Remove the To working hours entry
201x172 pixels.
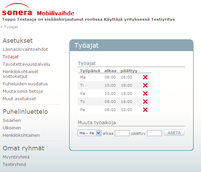[x=145, y=102]
